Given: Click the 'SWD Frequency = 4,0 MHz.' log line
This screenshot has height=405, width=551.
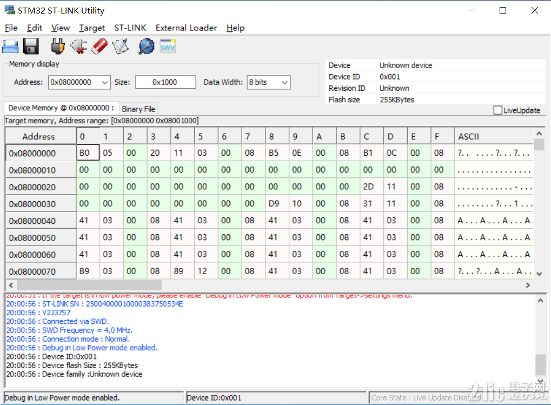Looking at the screenshot, I should point(69,330).
